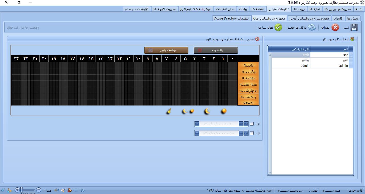Screen dimensions: 365x194
Task: Click the save (ثبت) floppy disk icon
Action: (354, 28)
